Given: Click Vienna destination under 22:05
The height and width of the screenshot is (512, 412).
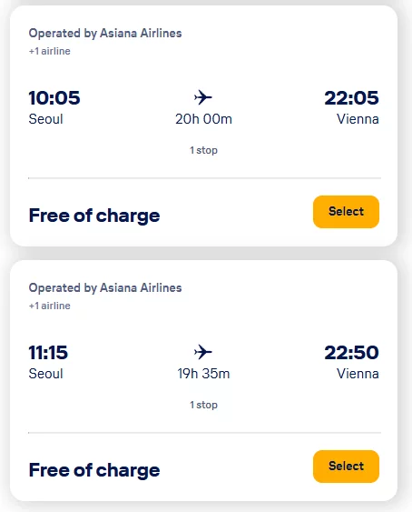Looking at the screenshot, I should [x=358, y=119].
